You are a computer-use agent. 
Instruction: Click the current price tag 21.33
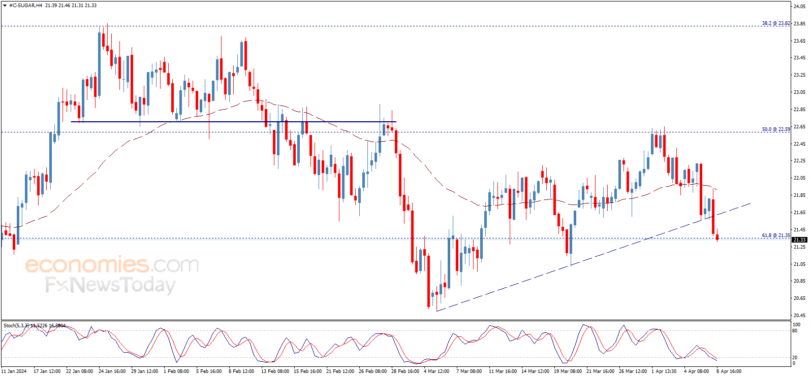click(x=799, y=239)
